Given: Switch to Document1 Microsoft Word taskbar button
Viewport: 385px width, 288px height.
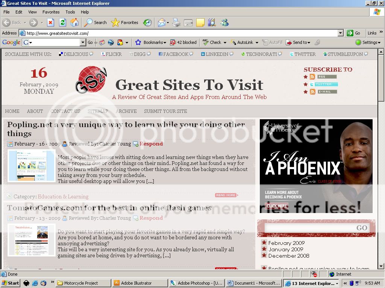Looking at the screenshot, I should [254, 283].
